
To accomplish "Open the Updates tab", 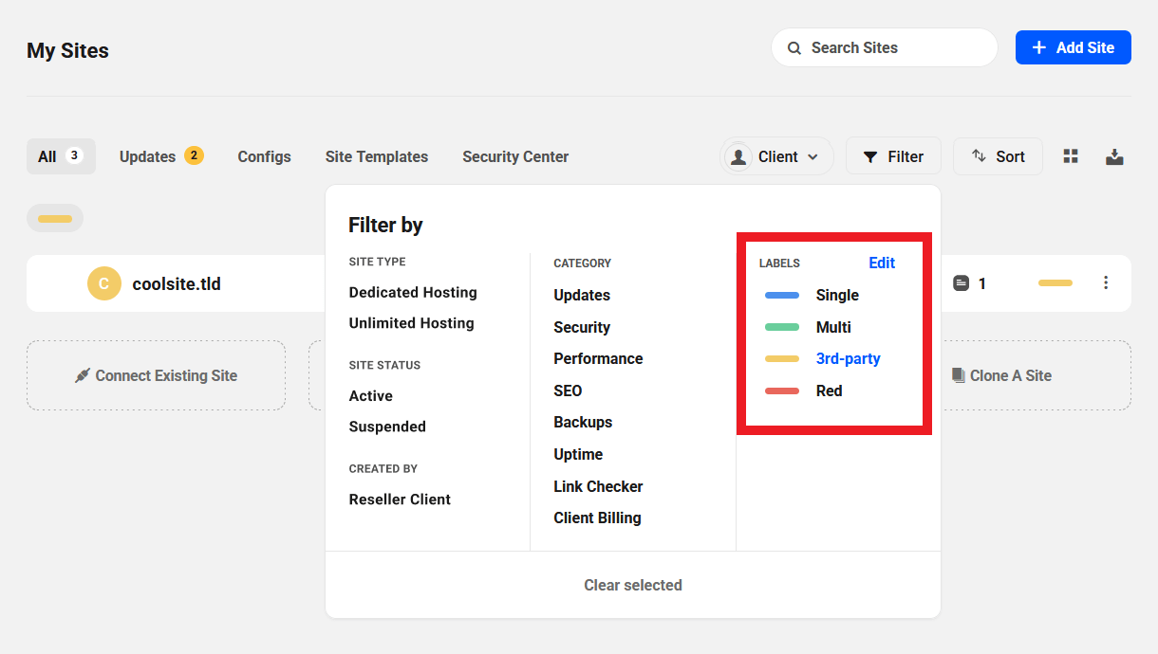I will [x=161, y=156].
